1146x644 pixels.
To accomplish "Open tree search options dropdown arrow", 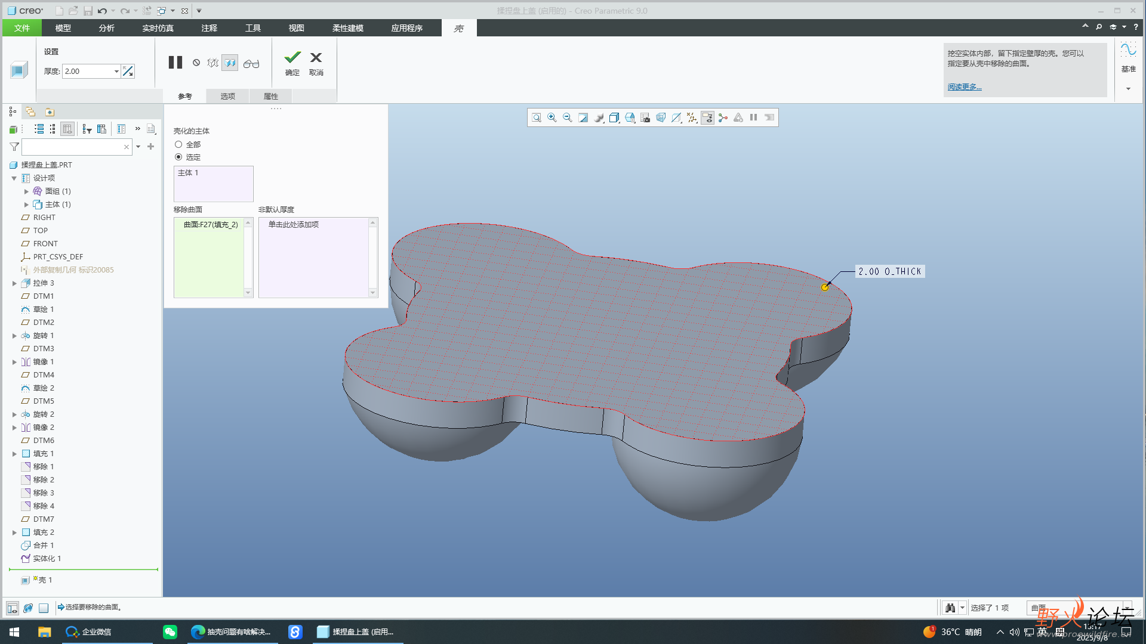I will tap(138, 147).
